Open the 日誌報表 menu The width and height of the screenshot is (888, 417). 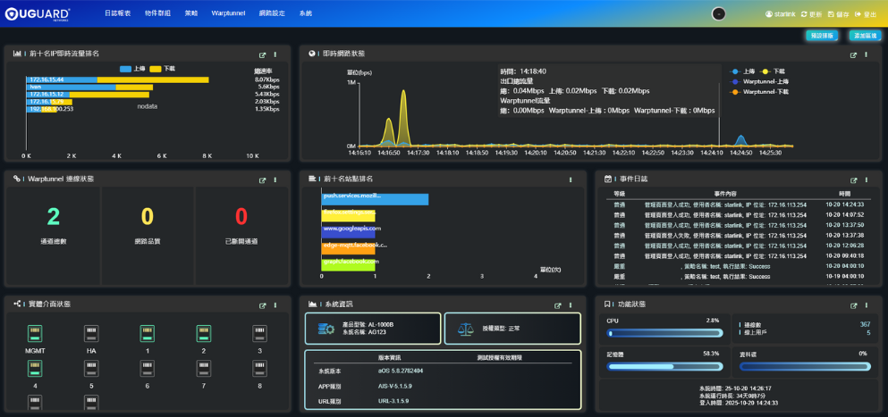pyautogui.click(x=117, y=14)
